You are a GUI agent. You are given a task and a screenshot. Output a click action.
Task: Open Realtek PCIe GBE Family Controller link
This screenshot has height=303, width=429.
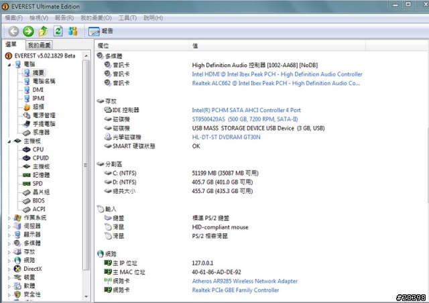(x=235, y=290)
